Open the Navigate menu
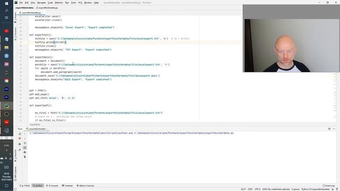Viewport: 340px width, 191px height. (41, 3)
